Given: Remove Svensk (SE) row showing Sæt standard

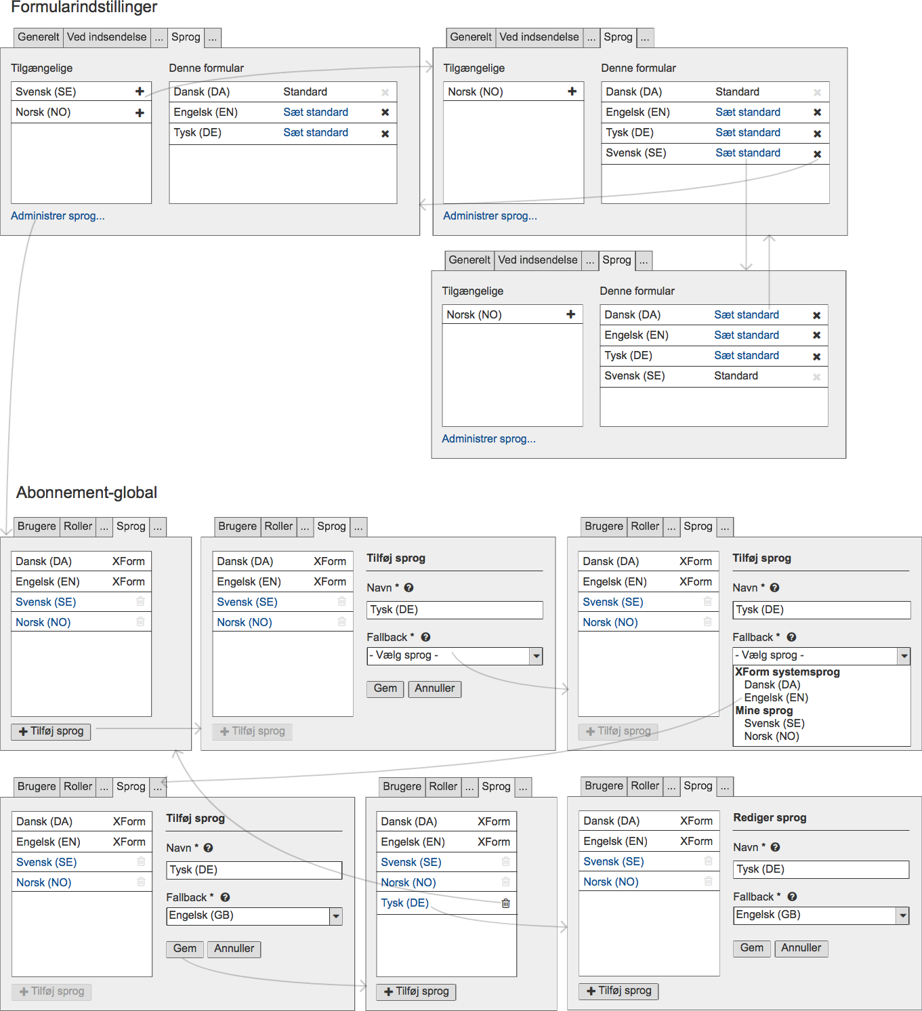Looking at the screenshot, I should 817,154.
